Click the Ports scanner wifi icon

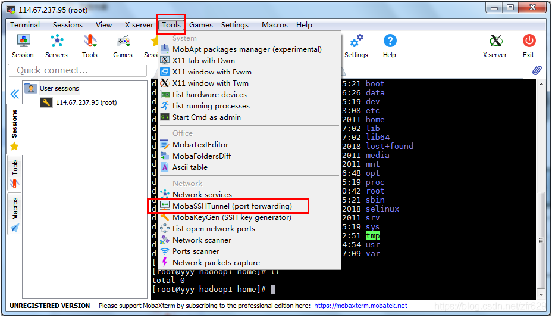[165, 251]
